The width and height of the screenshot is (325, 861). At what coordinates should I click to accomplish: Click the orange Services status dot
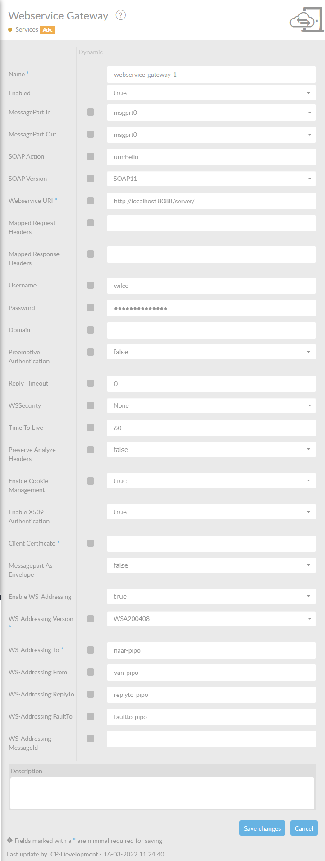point(10,30)
